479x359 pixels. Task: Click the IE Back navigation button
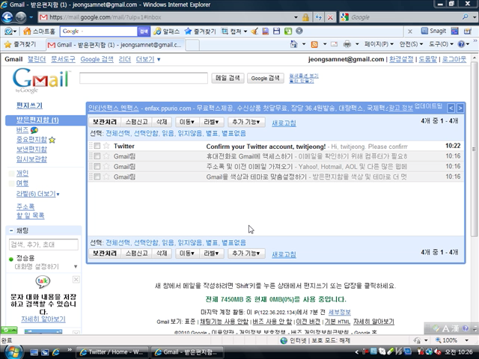point(7,17)
